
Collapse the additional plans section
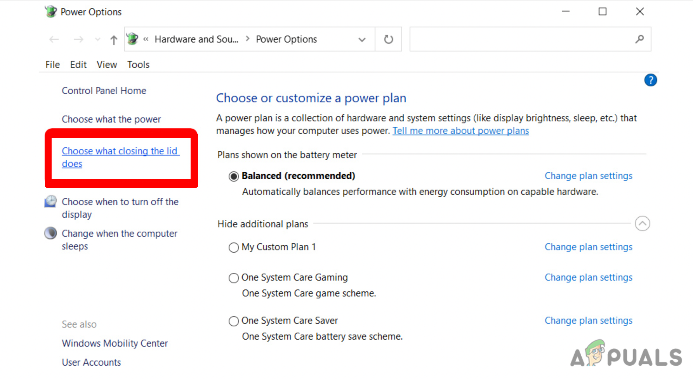coord(643,223)
